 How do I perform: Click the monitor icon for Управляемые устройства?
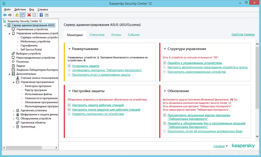14,29
